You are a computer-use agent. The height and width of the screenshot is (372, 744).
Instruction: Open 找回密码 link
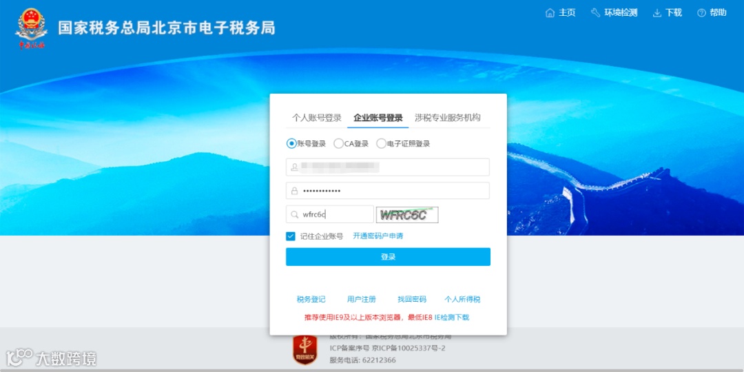pyautogui.click(x=412, y=300)
